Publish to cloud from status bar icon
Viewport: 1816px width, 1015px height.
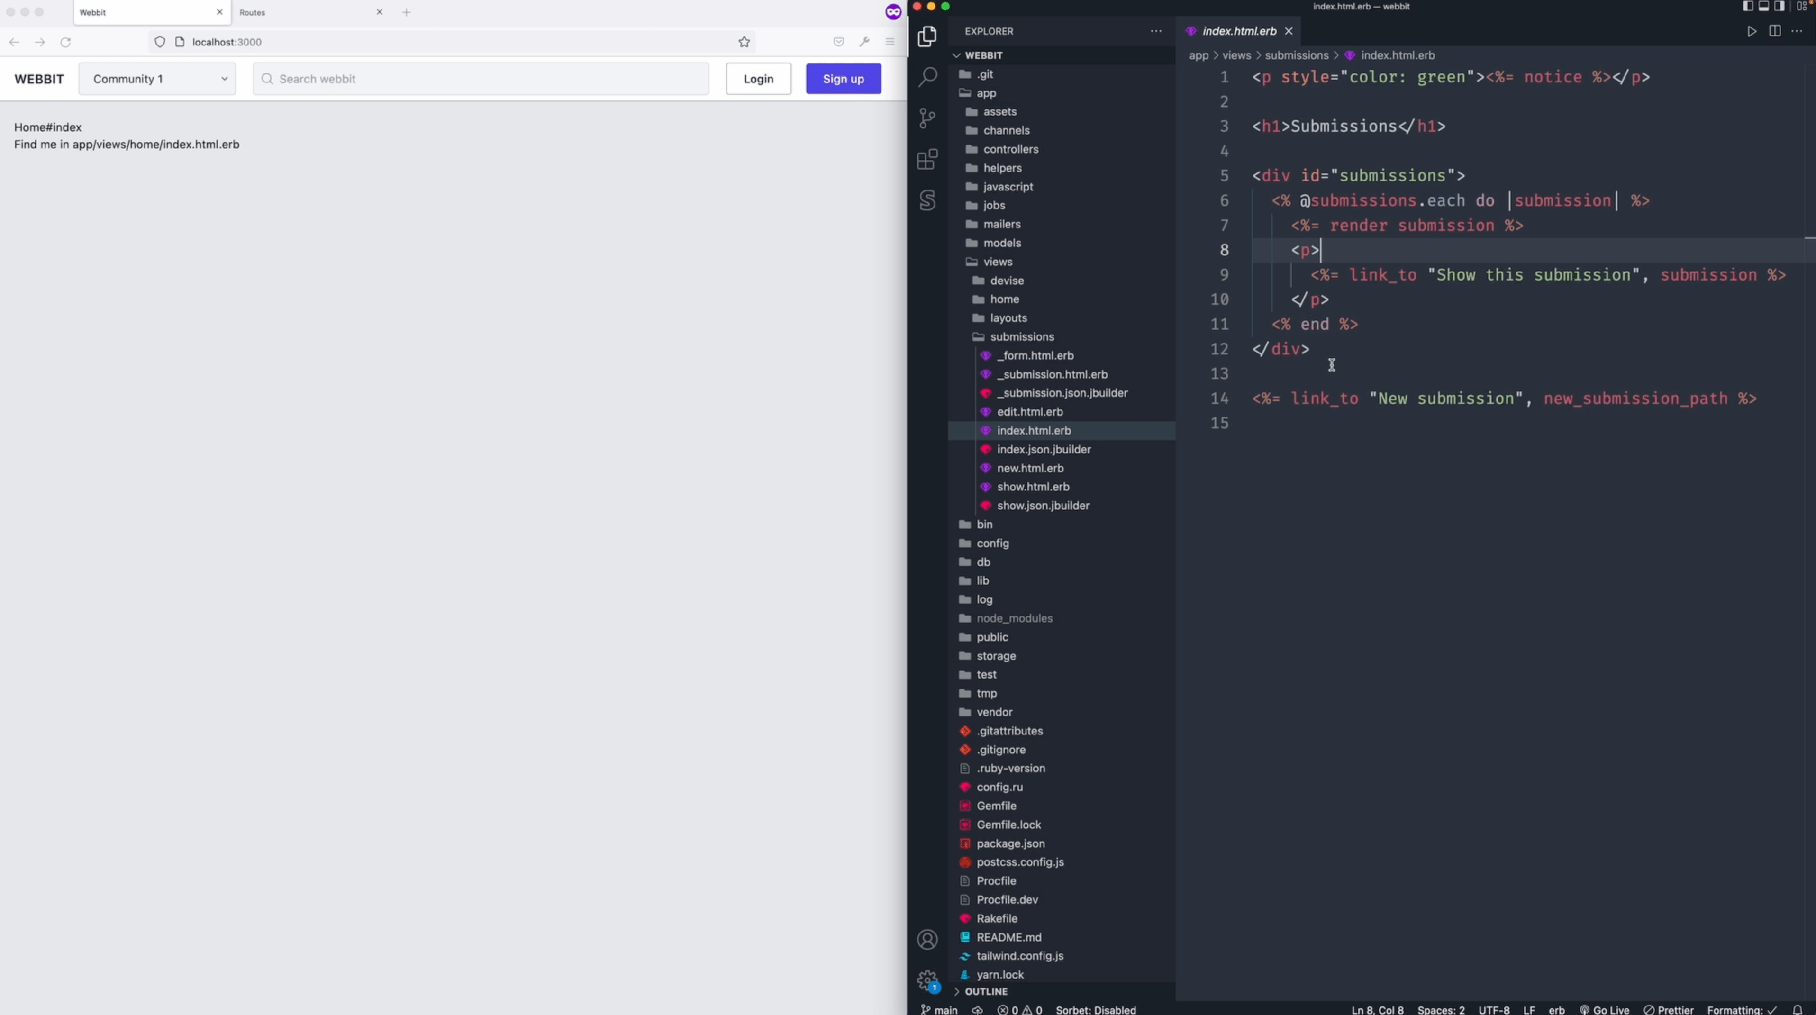(x=977, y=1009)
